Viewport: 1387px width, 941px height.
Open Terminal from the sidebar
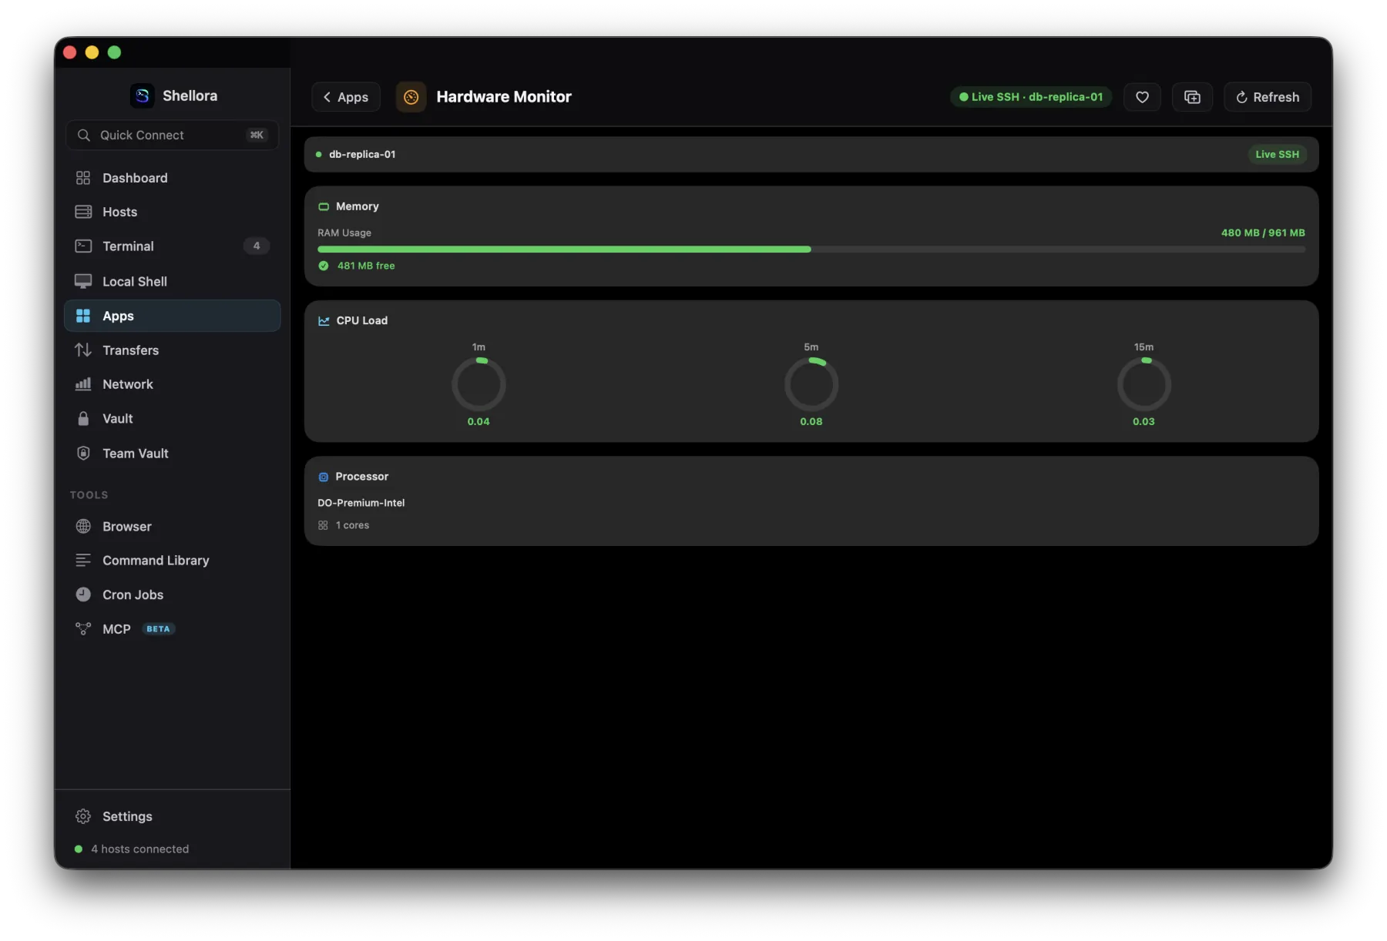click(173, 246)
